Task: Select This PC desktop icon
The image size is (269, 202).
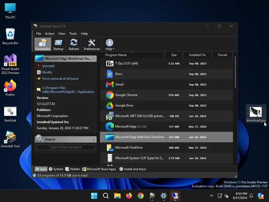Action: [10, 11]
